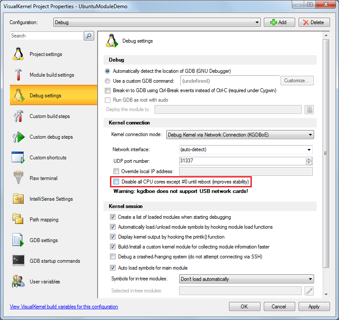Screen dimensions: 339x320
Task: Click the settings pane vertical scrollbar thumb
Action: [326, 153]
